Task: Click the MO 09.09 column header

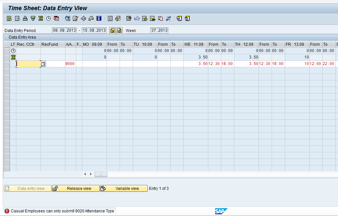Action: click(x=94, y=44)
